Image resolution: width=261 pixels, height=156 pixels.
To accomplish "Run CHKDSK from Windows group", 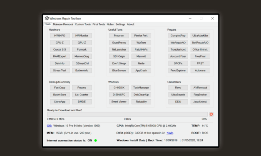I will [119, 88].
